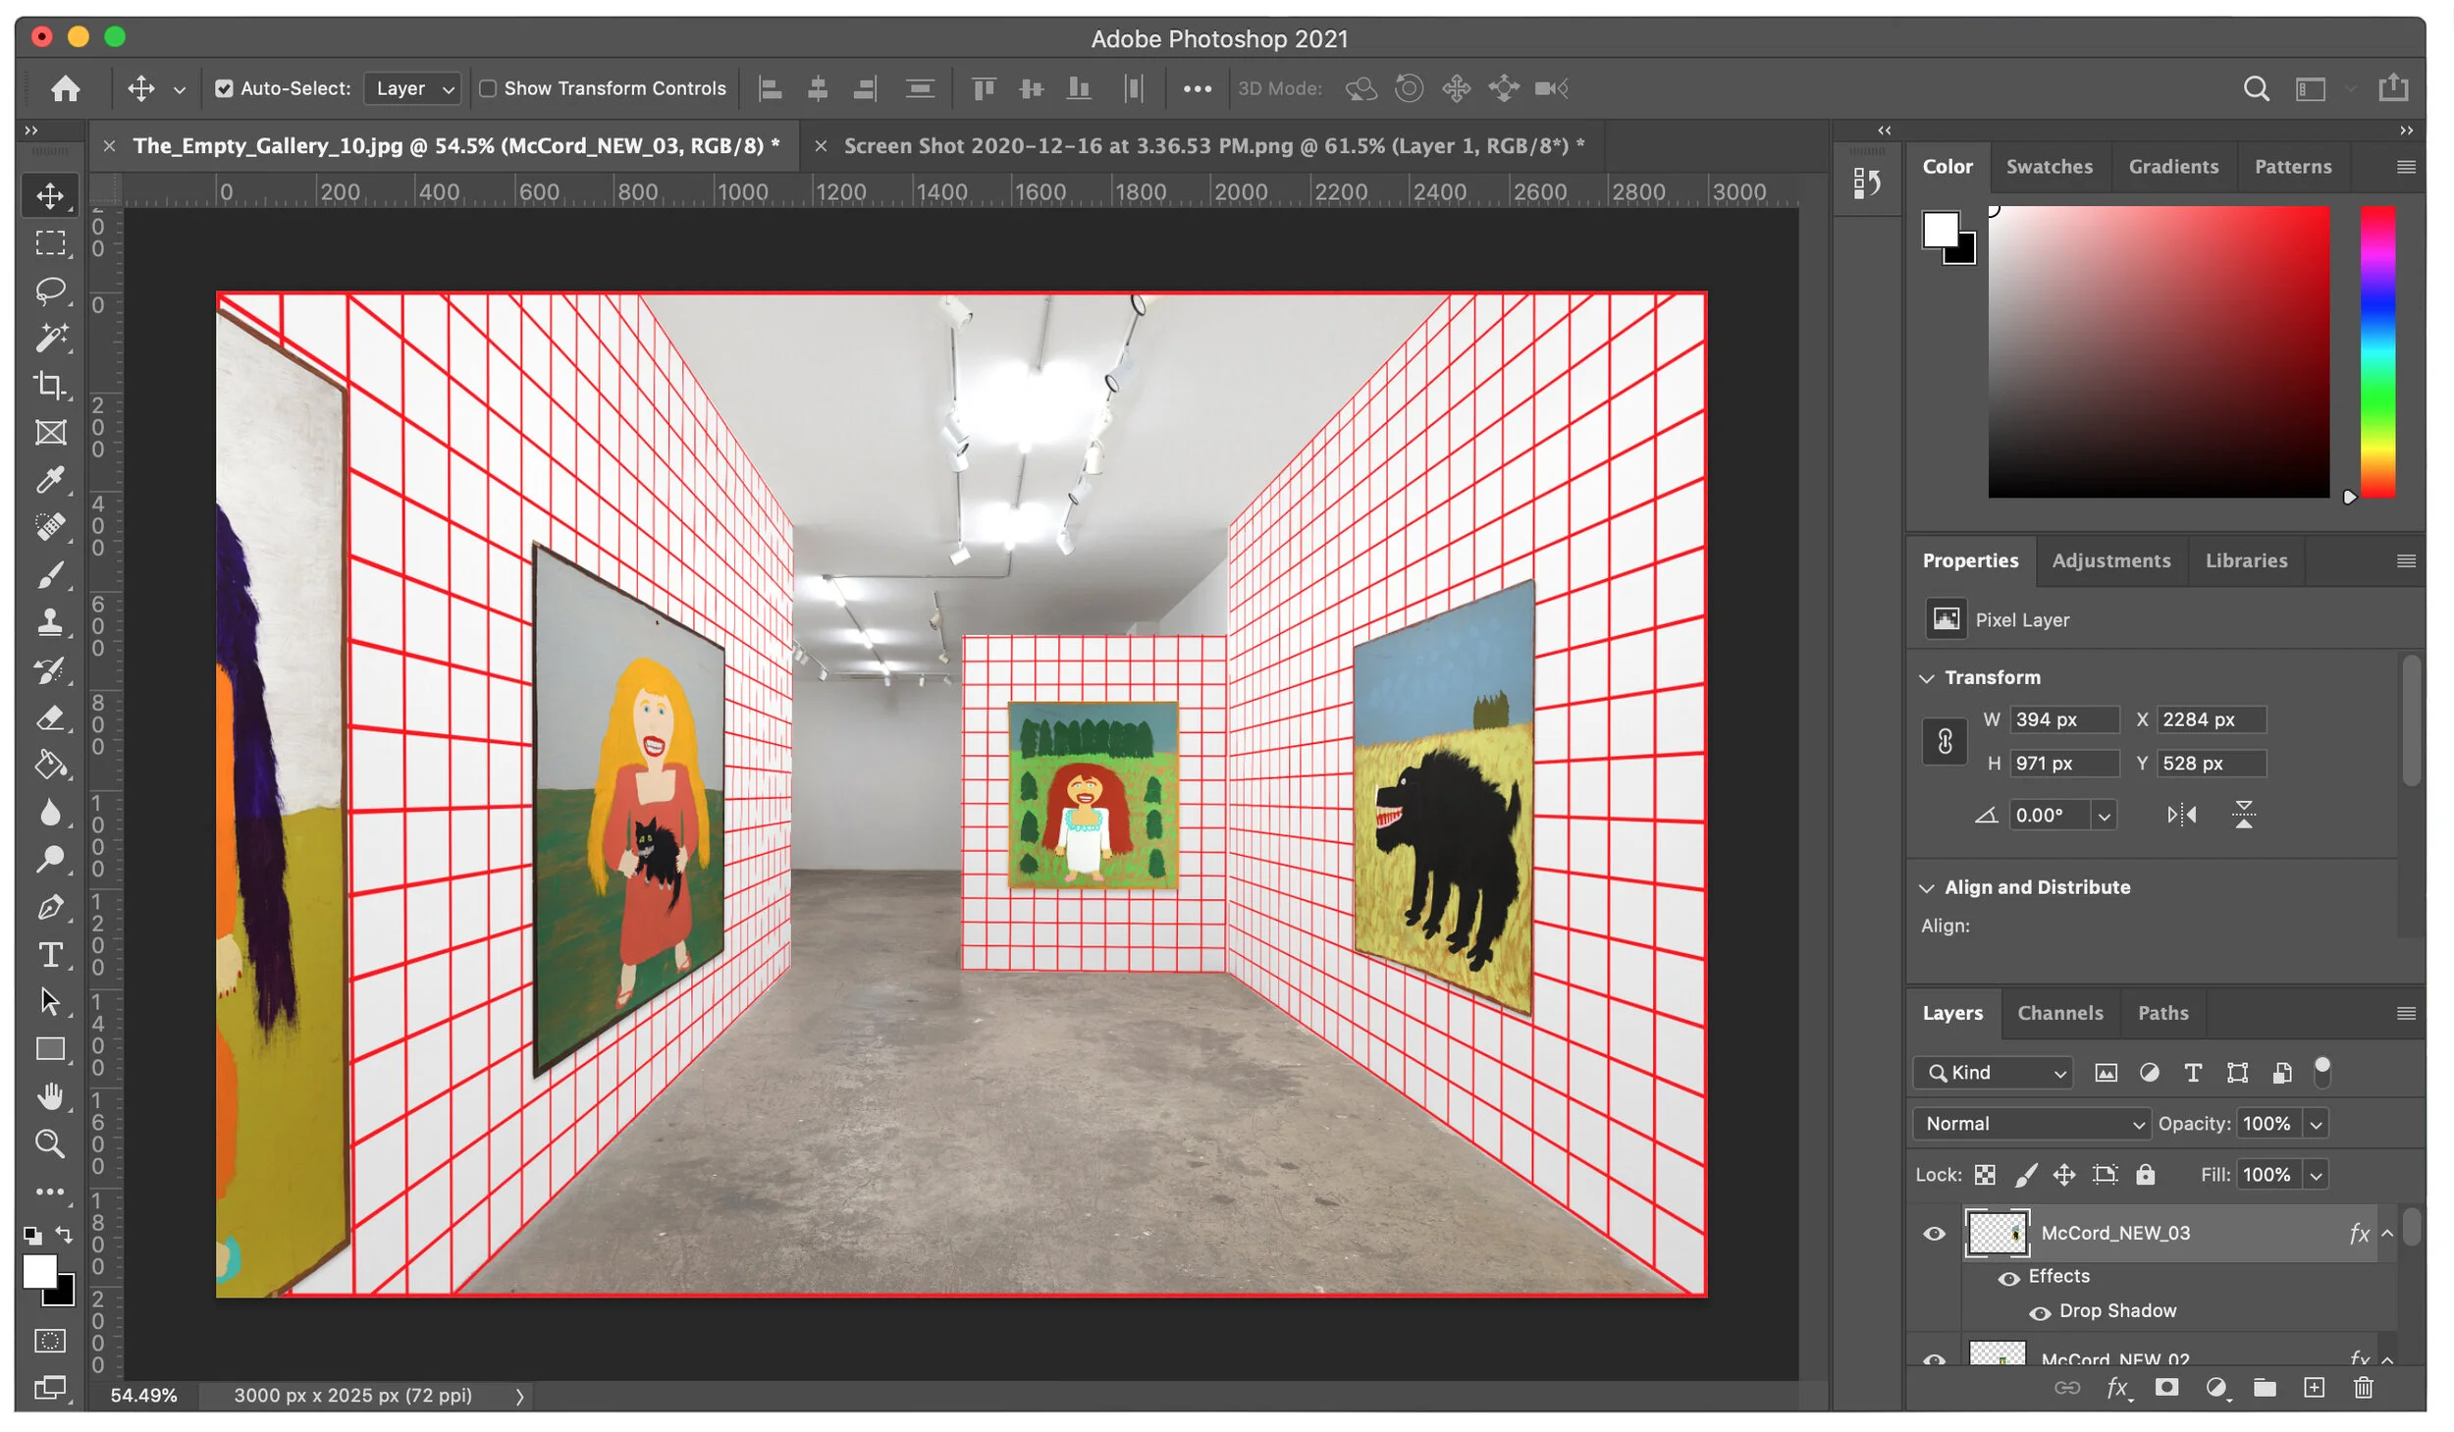Toggle visibility of the Effects entry
The image size is (2454, 1432).
[2009, 1278]
